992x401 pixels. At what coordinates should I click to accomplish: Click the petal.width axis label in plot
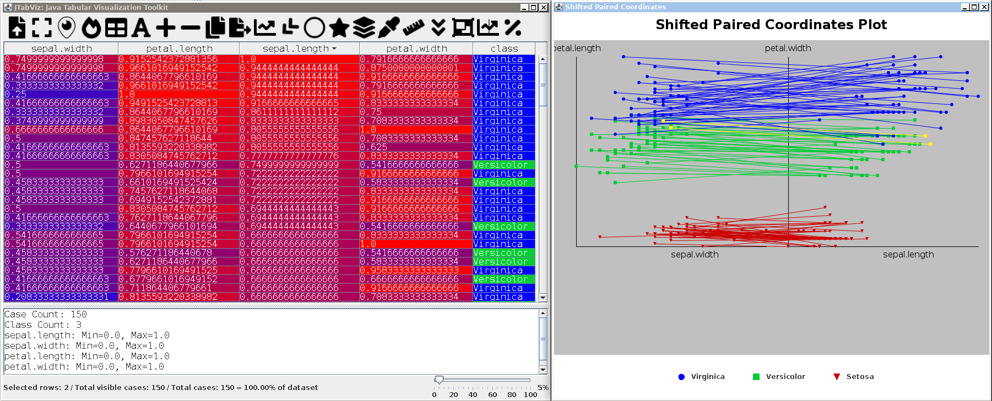(x=788, y=48)
